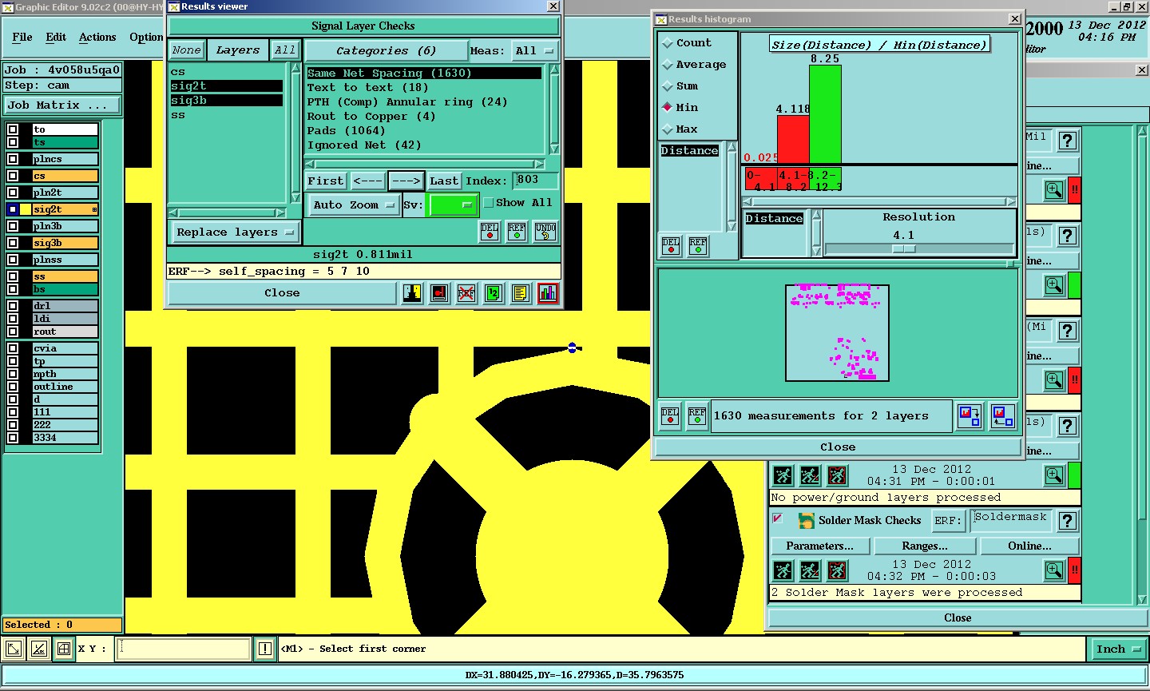Screen dimensions: 1150x691
Task: Click magnifier icon beside 04:32 PM timestamp
Action: point(1054,570)
